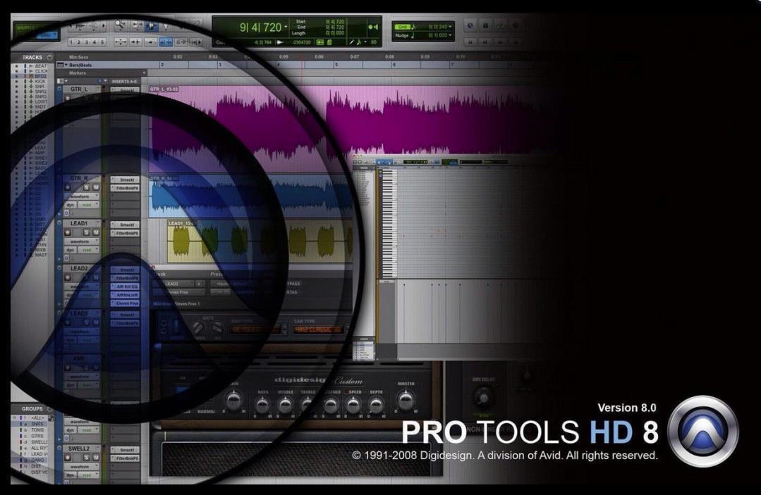Screen dimensions: 761x495
Task: Click the green Grid mode indicator
Action: click(x=403, y=27)
